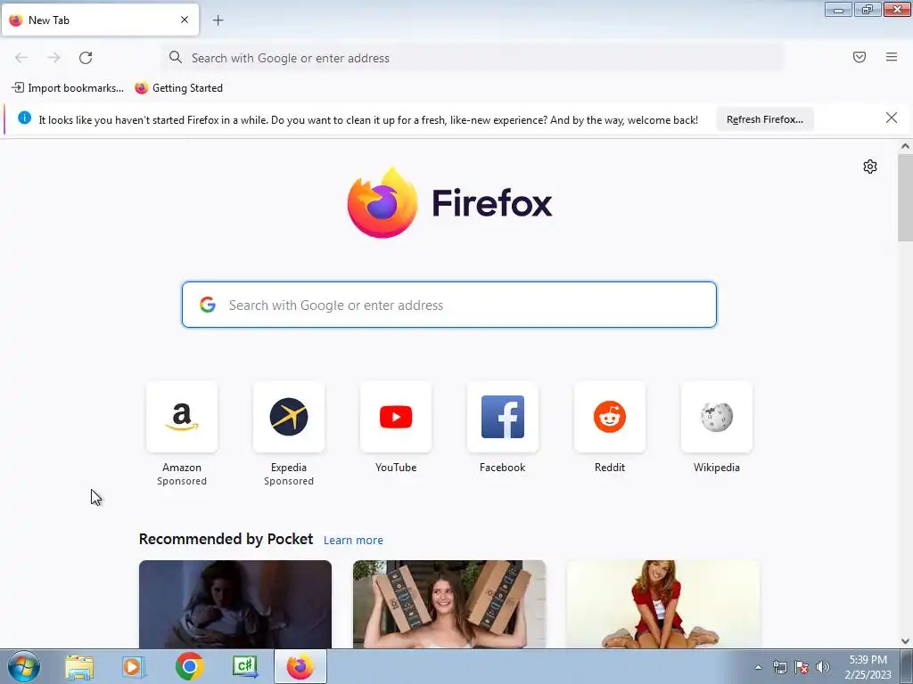The width and height of the screenshot is (913, 684).
Task: Click the Amazon Sponsored label
Action: point(182,481)
